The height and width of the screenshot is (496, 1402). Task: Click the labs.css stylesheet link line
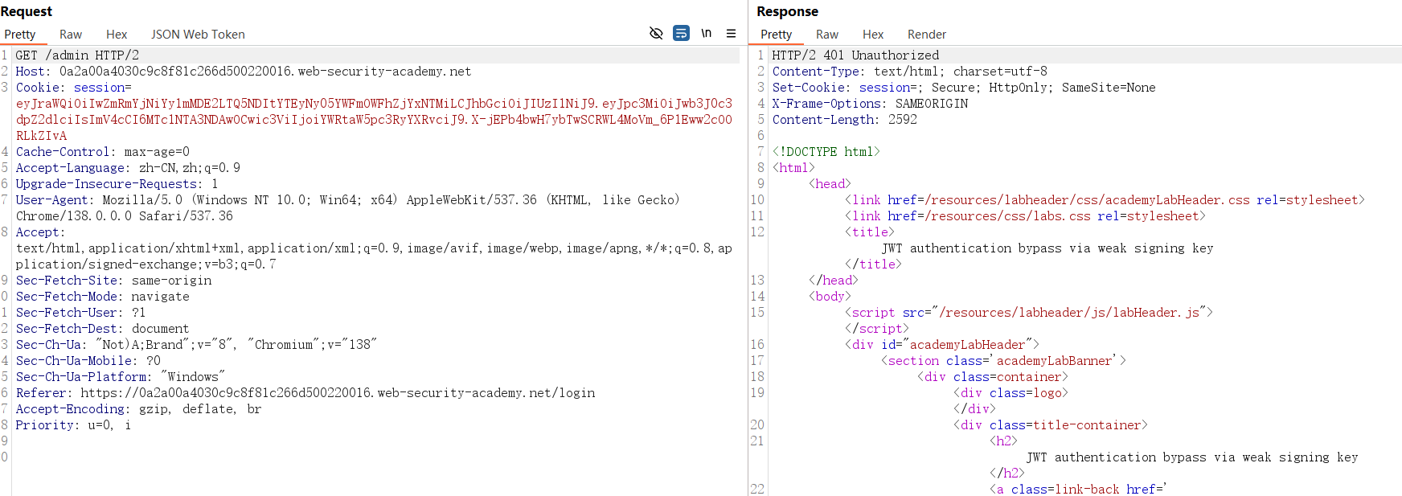(1025, 216)
